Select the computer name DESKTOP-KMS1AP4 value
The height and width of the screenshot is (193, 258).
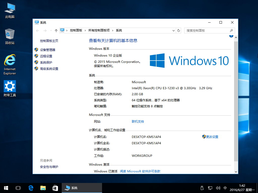(146, 137)
